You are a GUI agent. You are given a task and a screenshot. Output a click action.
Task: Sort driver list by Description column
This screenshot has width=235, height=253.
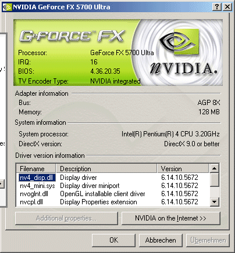point(106,168)
